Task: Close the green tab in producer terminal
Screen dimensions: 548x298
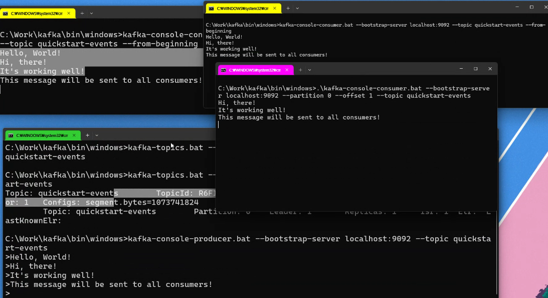Action: click(x=74, y=135)
